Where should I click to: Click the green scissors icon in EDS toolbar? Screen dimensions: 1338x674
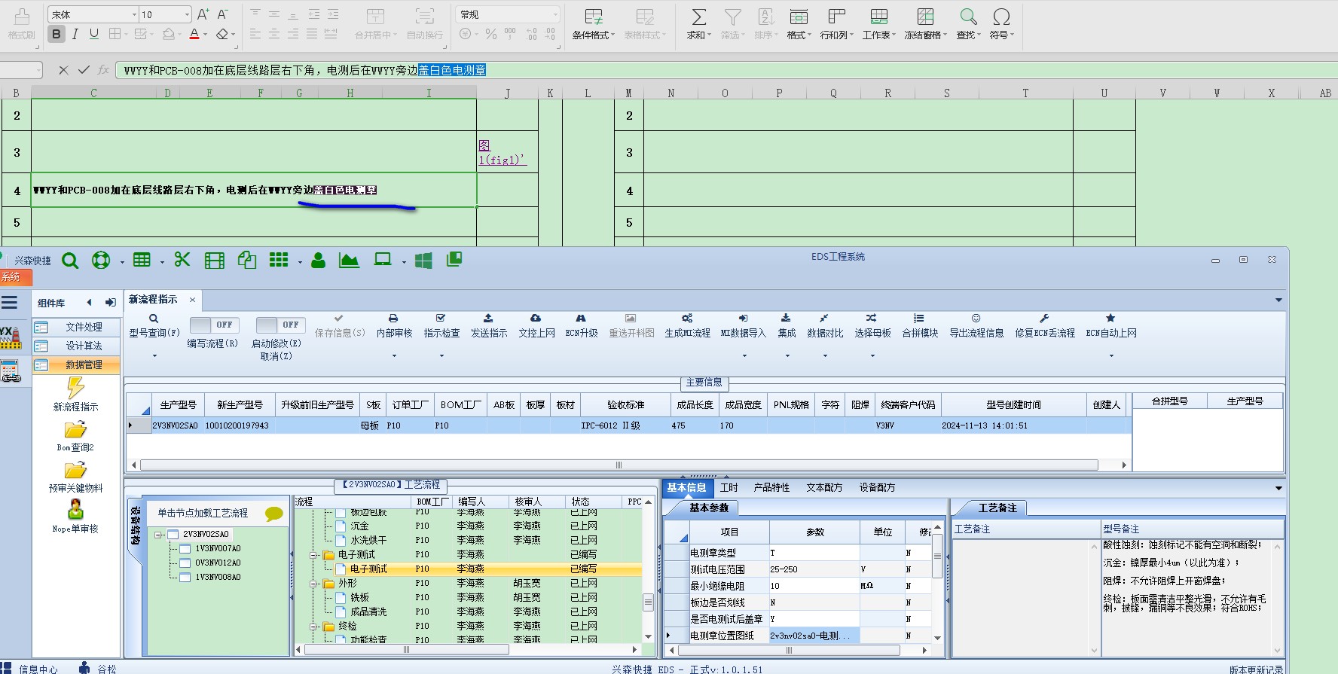tap(182, 260)
